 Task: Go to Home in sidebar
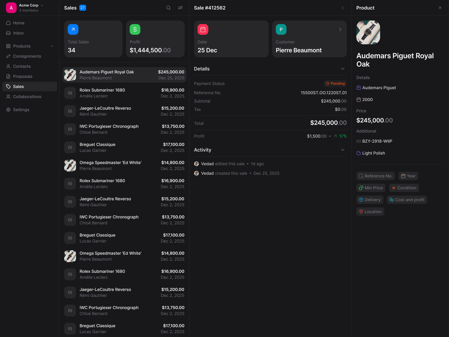pos(30,23)
